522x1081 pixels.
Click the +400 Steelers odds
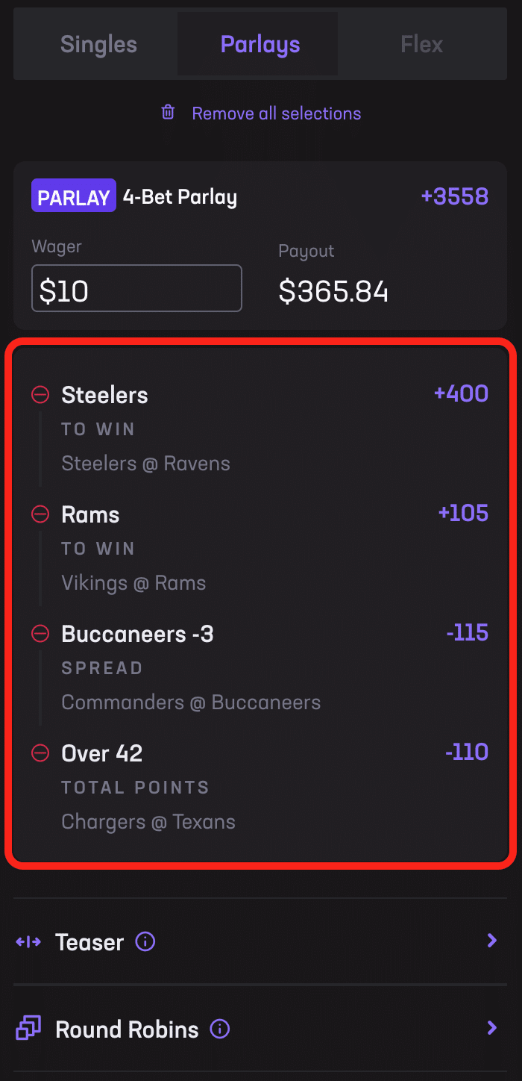(461, 393)
